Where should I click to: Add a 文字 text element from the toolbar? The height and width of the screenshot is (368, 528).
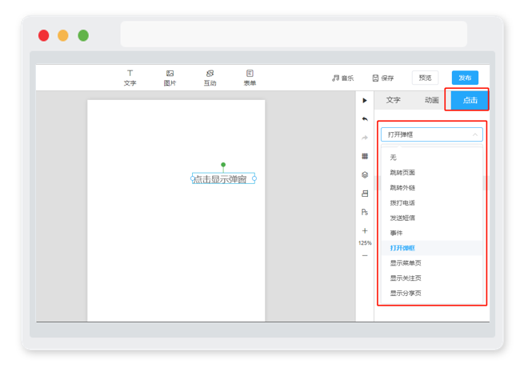click(x=130, y=78)
